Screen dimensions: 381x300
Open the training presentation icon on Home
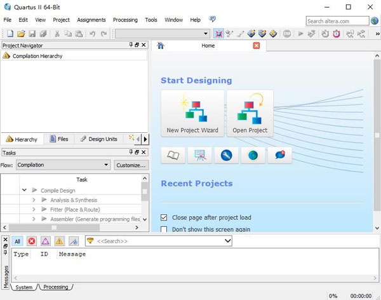coord(200,155)
